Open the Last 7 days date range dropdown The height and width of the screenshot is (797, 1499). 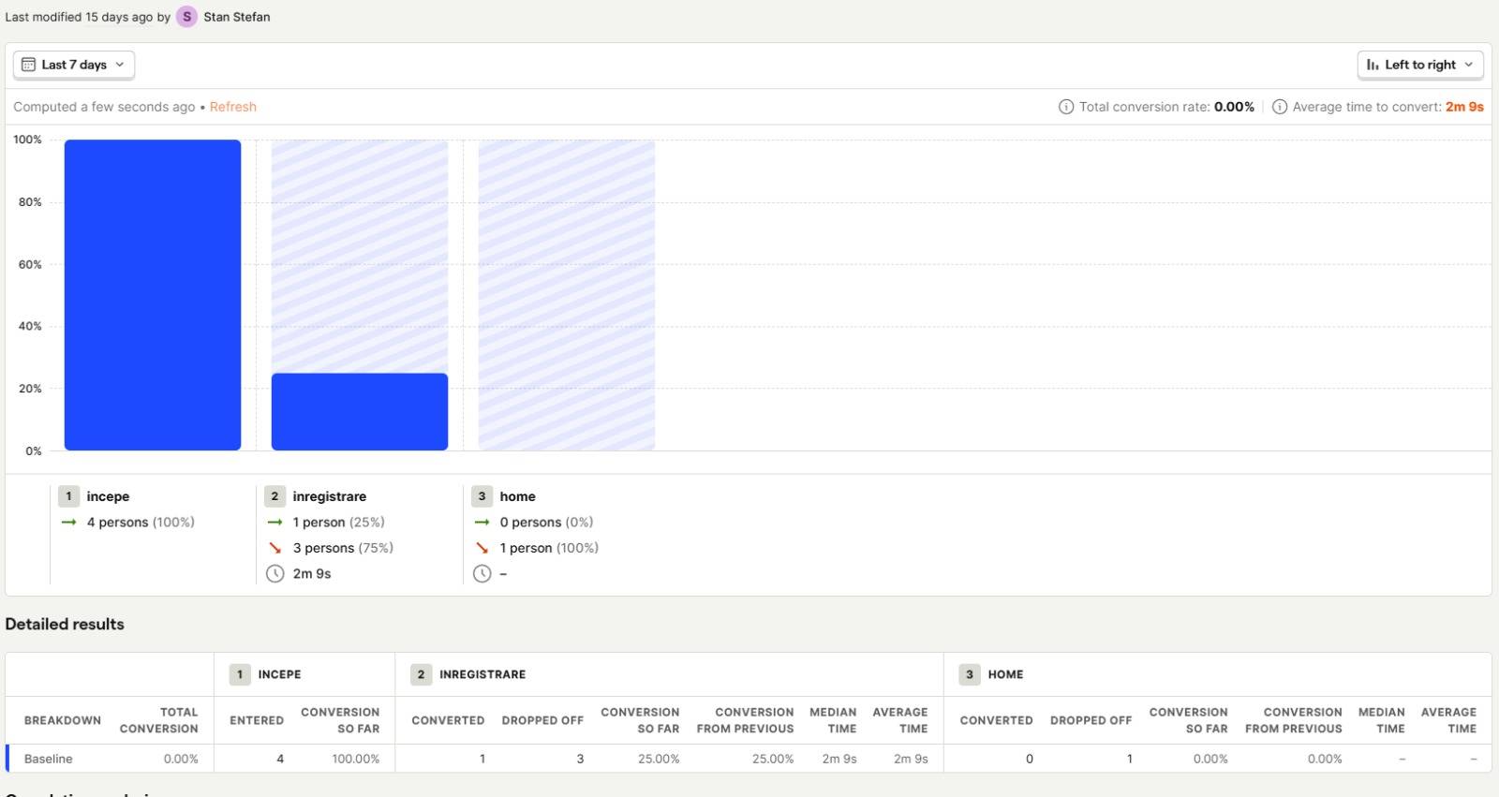point(74,65)
